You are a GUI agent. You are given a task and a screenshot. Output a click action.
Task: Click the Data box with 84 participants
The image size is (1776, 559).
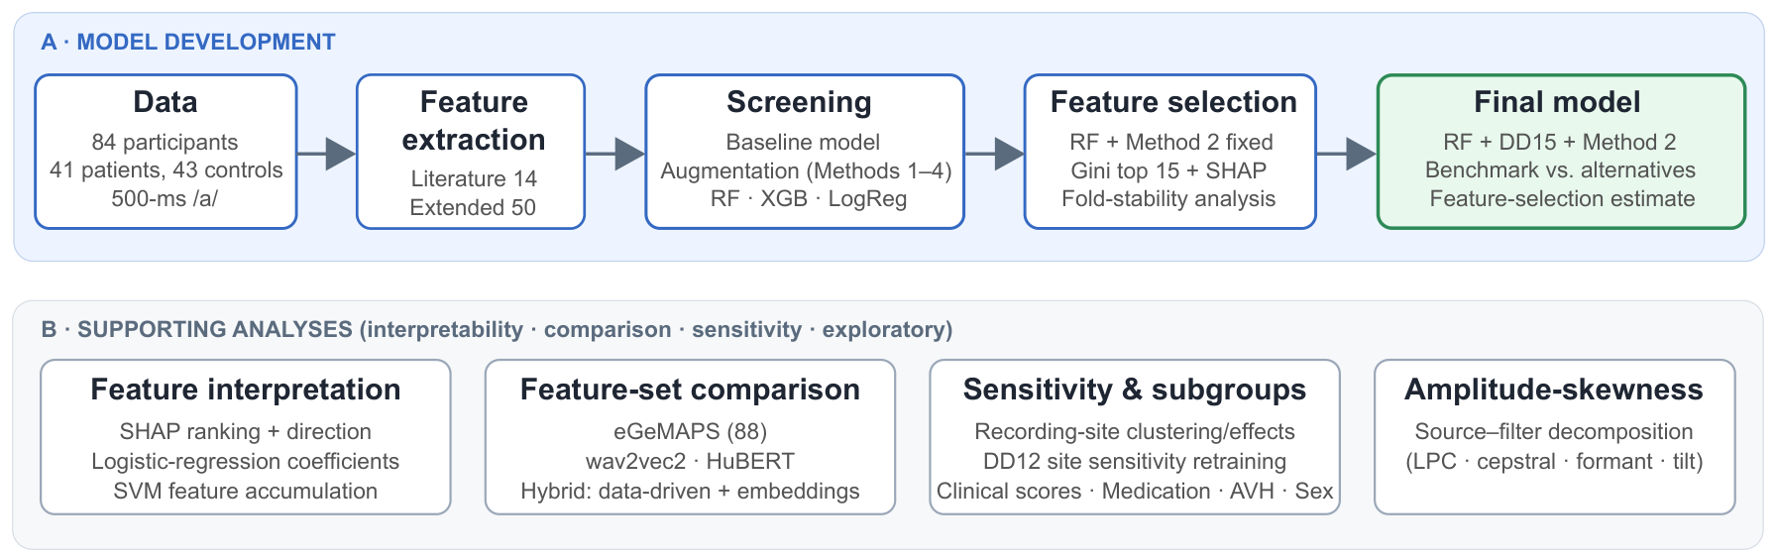(166, 152)
